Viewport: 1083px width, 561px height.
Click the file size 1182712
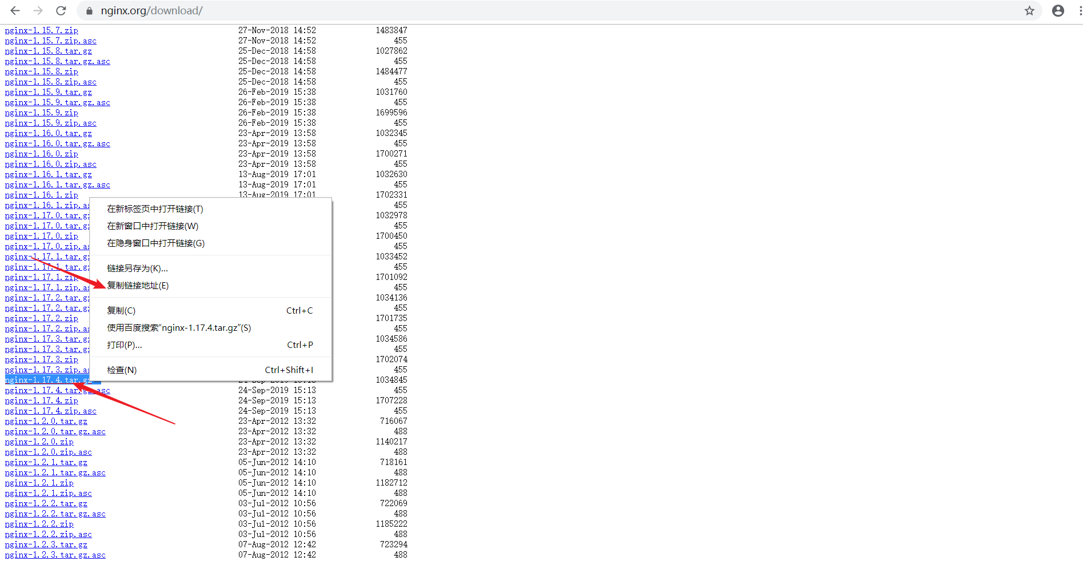click(391, 483)
